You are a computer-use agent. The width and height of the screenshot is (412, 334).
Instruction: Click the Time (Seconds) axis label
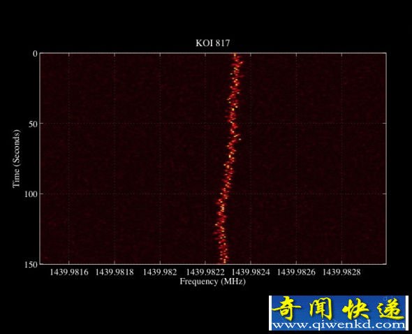(x=16, y=159)
